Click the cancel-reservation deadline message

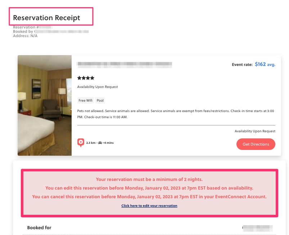pos(149,196)
